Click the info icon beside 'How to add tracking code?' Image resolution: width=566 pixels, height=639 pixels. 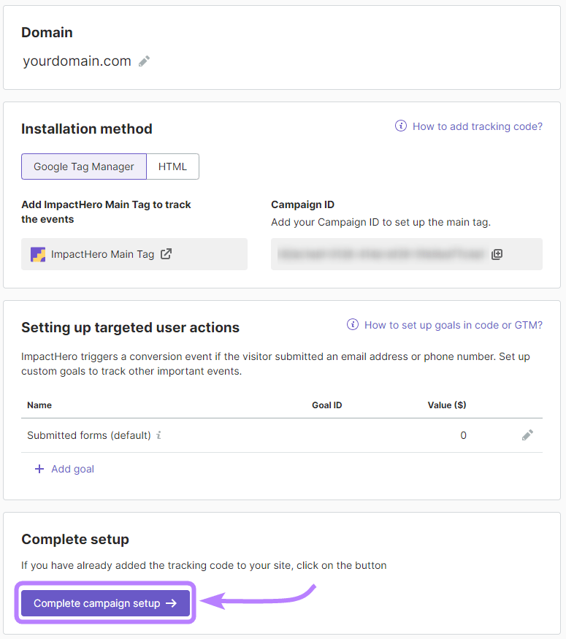(400, 126)
